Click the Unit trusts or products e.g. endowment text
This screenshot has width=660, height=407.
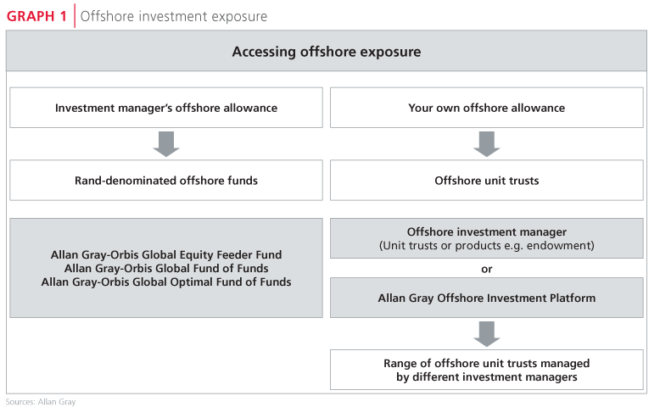point(487,245)
